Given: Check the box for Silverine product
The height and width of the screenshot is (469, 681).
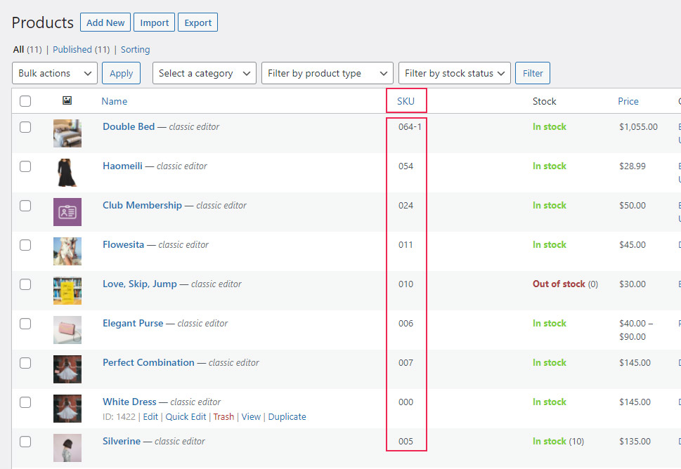Looking at the screenshot, I should [25, 442].
